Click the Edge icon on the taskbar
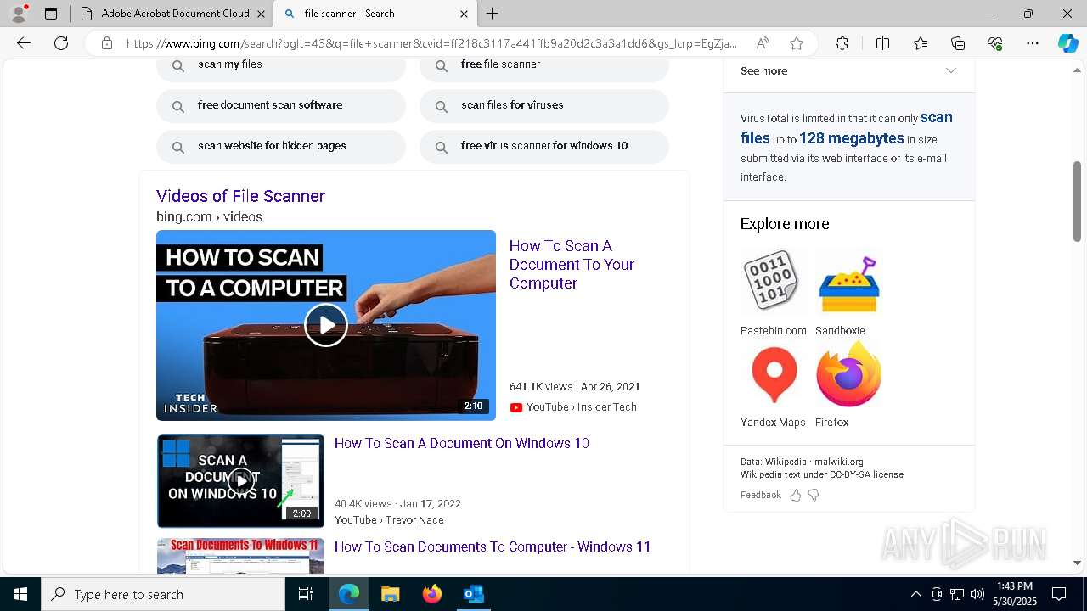1087x611 pixels. (x=349, y=594)
